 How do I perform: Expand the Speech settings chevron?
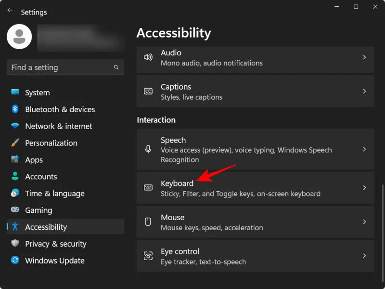pos(364,149)
